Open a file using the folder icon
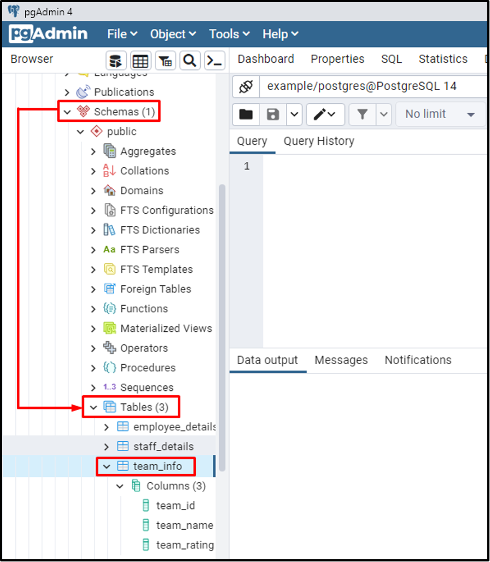 pyautogui.click(x=246, y=114)
